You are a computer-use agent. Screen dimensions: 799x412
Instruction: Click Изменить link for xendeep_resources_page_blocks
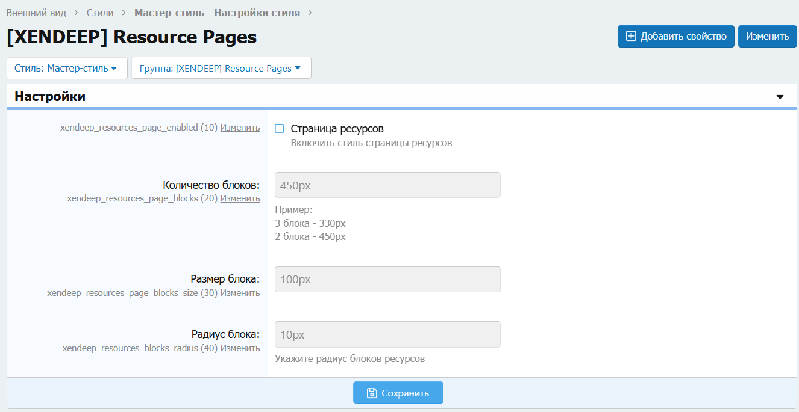point(240,198)
